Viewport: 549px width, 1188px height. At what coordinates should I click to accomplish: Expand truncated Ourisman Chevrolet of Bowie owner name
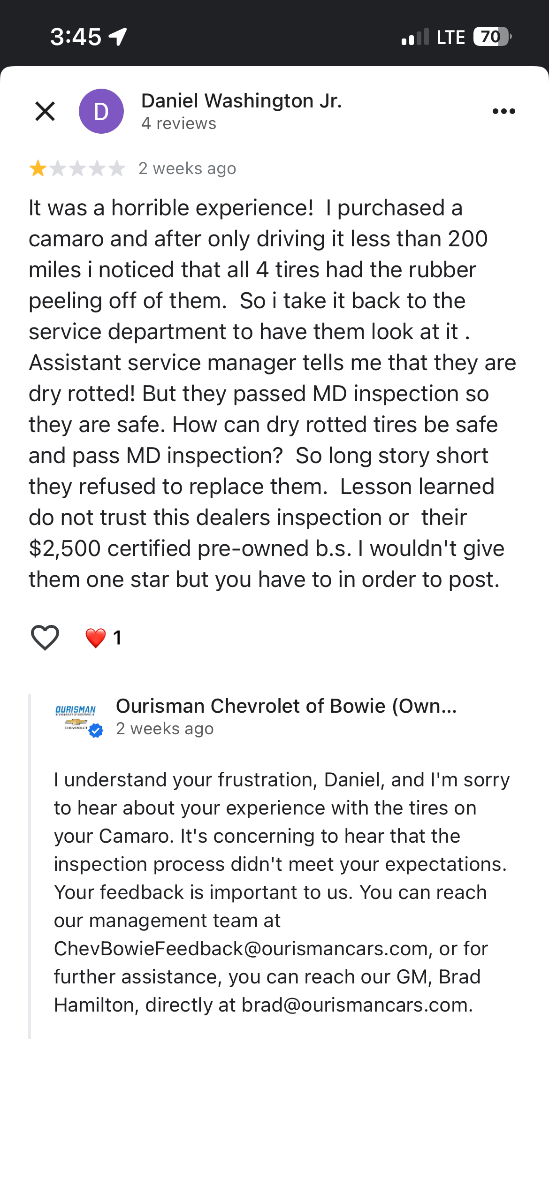pyautogui.click(x=286, y=706)
